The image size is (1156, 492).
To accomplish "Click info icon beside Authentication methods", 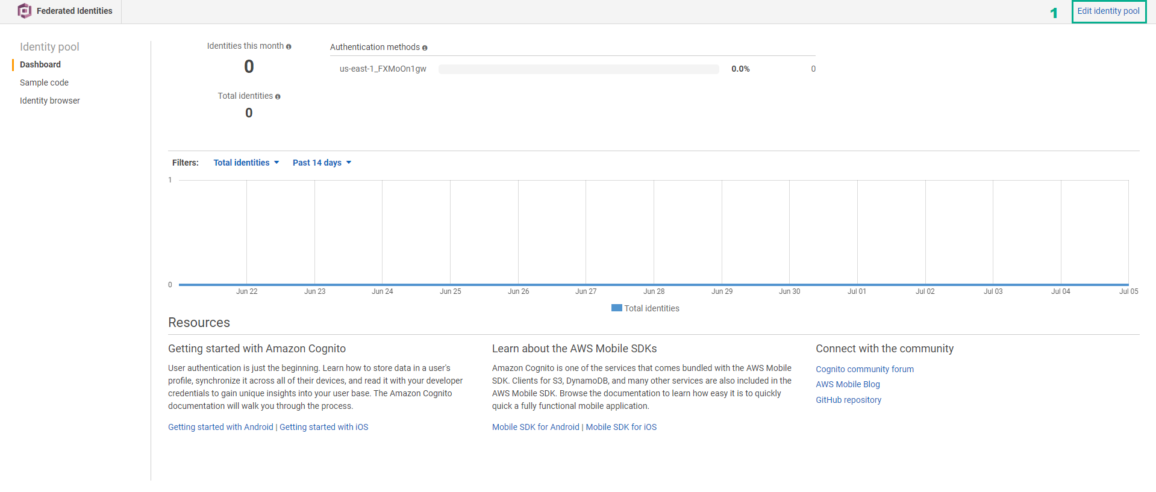I will point(425,48).
